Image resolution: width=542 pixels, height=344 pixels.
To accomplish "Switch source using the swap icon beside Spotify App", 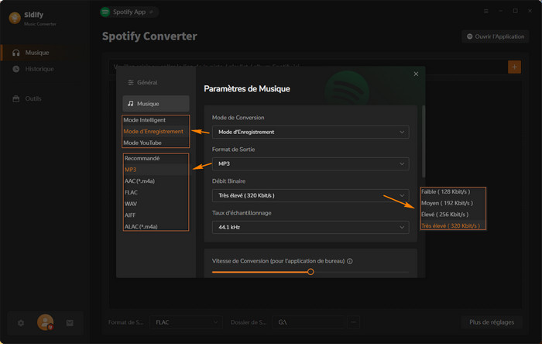I will tap(151, 12).
